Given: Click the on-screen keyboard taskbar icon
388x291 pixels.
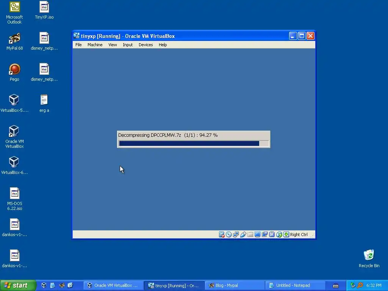Looking at the screenshot, I should (x=336, y=286).
